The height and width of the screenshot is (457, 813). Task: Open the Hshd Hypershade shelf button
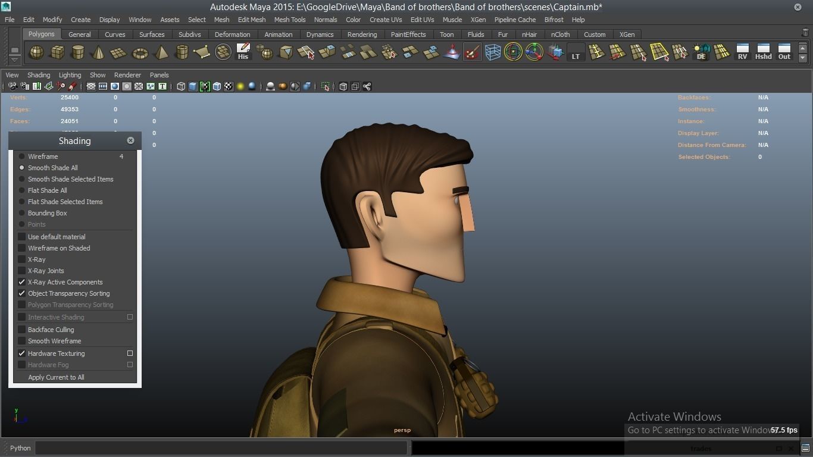pos(763,52)
